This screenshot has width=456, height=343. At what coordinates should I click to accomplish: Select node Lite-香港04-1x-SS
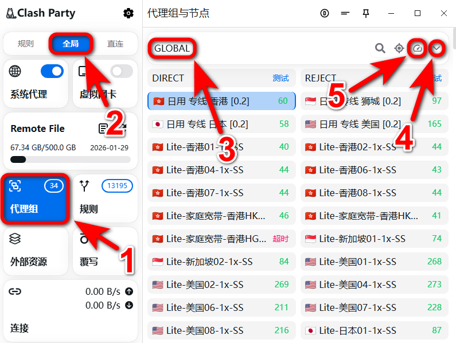[x=221, y=170]
